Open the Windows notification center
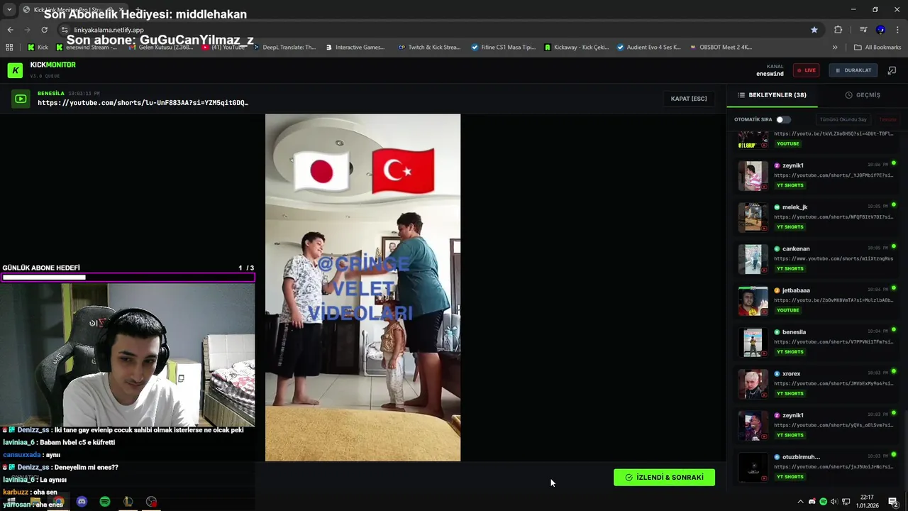 click(893, 502)
